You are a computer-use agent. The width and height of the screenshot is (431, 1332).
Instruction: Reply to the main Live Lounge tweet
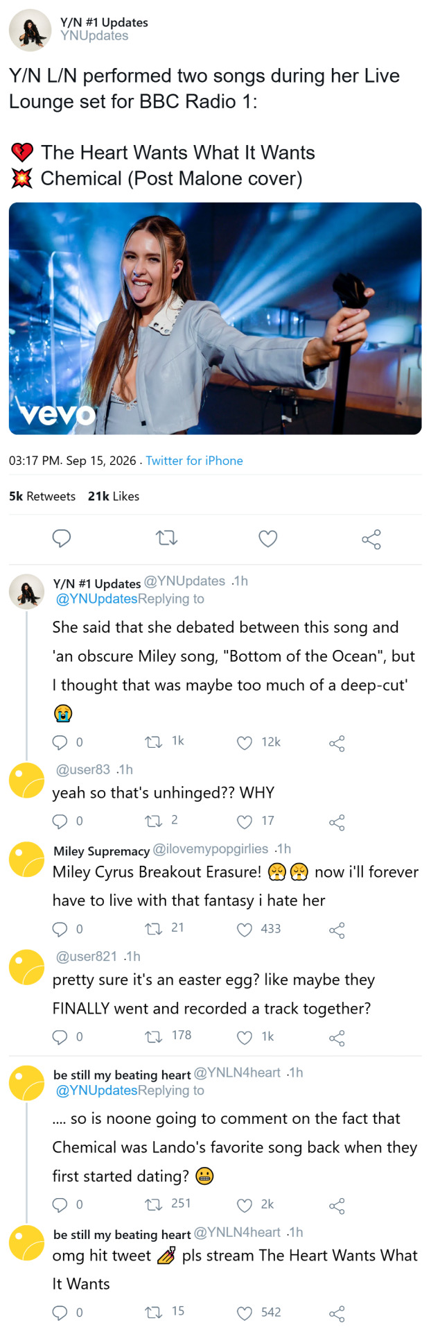pyautogui.click(x=62, y=538)
